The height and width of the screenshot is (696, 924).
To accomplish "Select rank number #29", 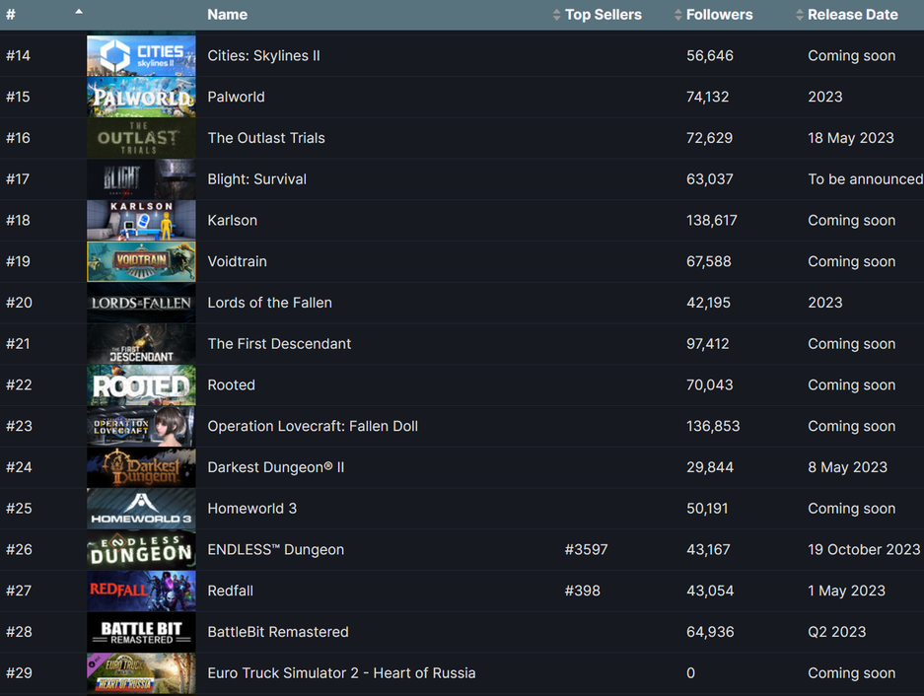I will [x=19, y=673].
